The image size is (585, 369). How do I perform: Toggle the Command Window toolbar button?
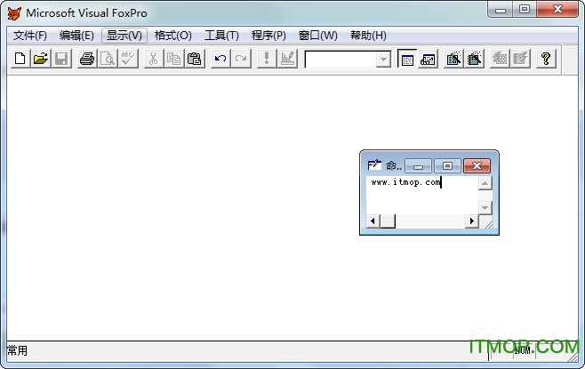click(x=407, y=59)
